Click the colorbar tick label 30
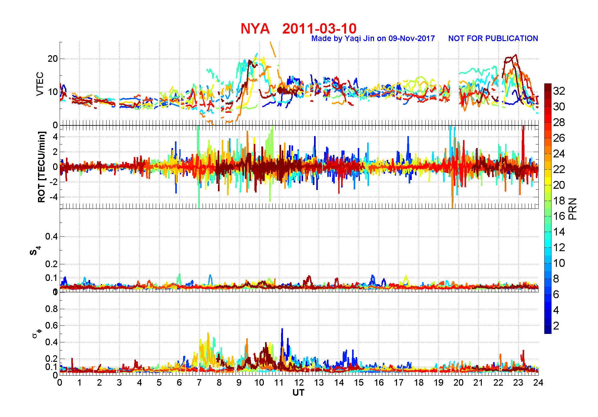The height and width of the screenshot is (417, 598). coord(559,107)
